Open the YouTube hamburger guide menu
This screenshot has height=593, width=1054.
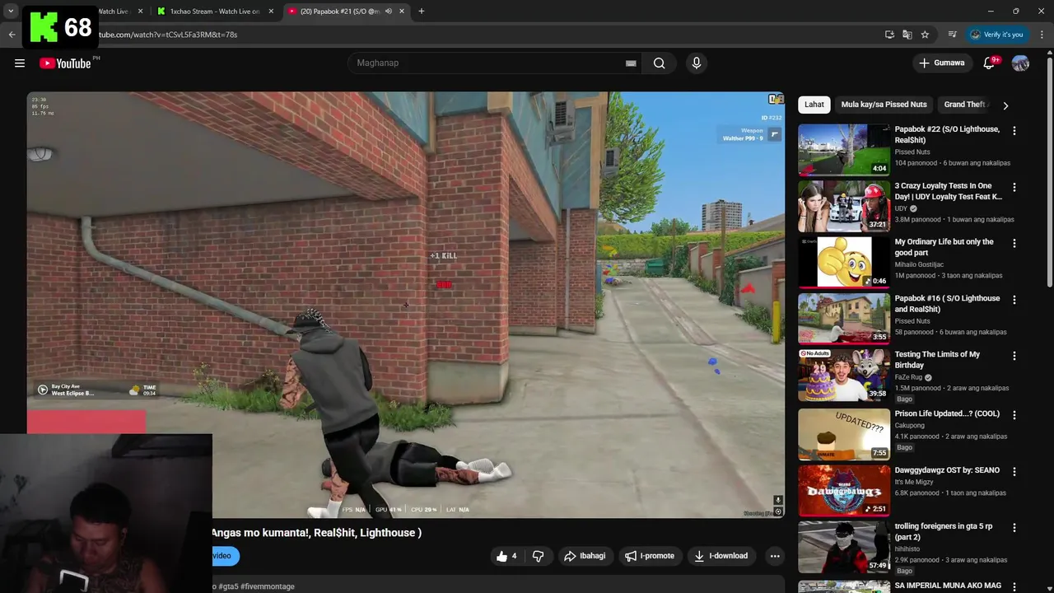[20, 63]
